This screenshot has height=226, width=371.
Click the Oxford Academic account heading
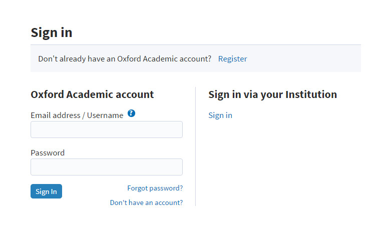coord(92,94)
